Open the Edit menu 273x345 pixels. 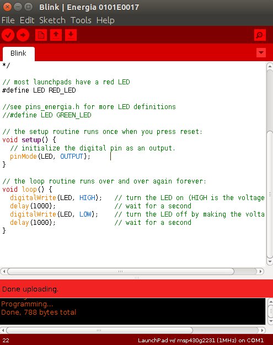pos(27,20)
